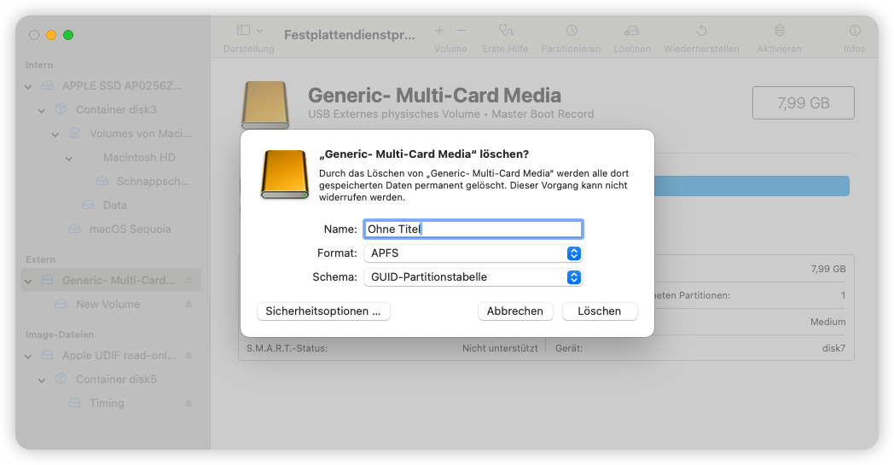The image size is (894, 465).
Task: Select macOS Sequoia disk icon
Action: pos(75,228)
